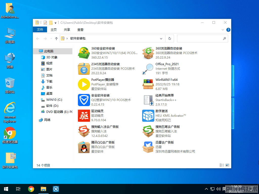Open the 360浏览器自动安装 package icon

(x=148, y=53)
